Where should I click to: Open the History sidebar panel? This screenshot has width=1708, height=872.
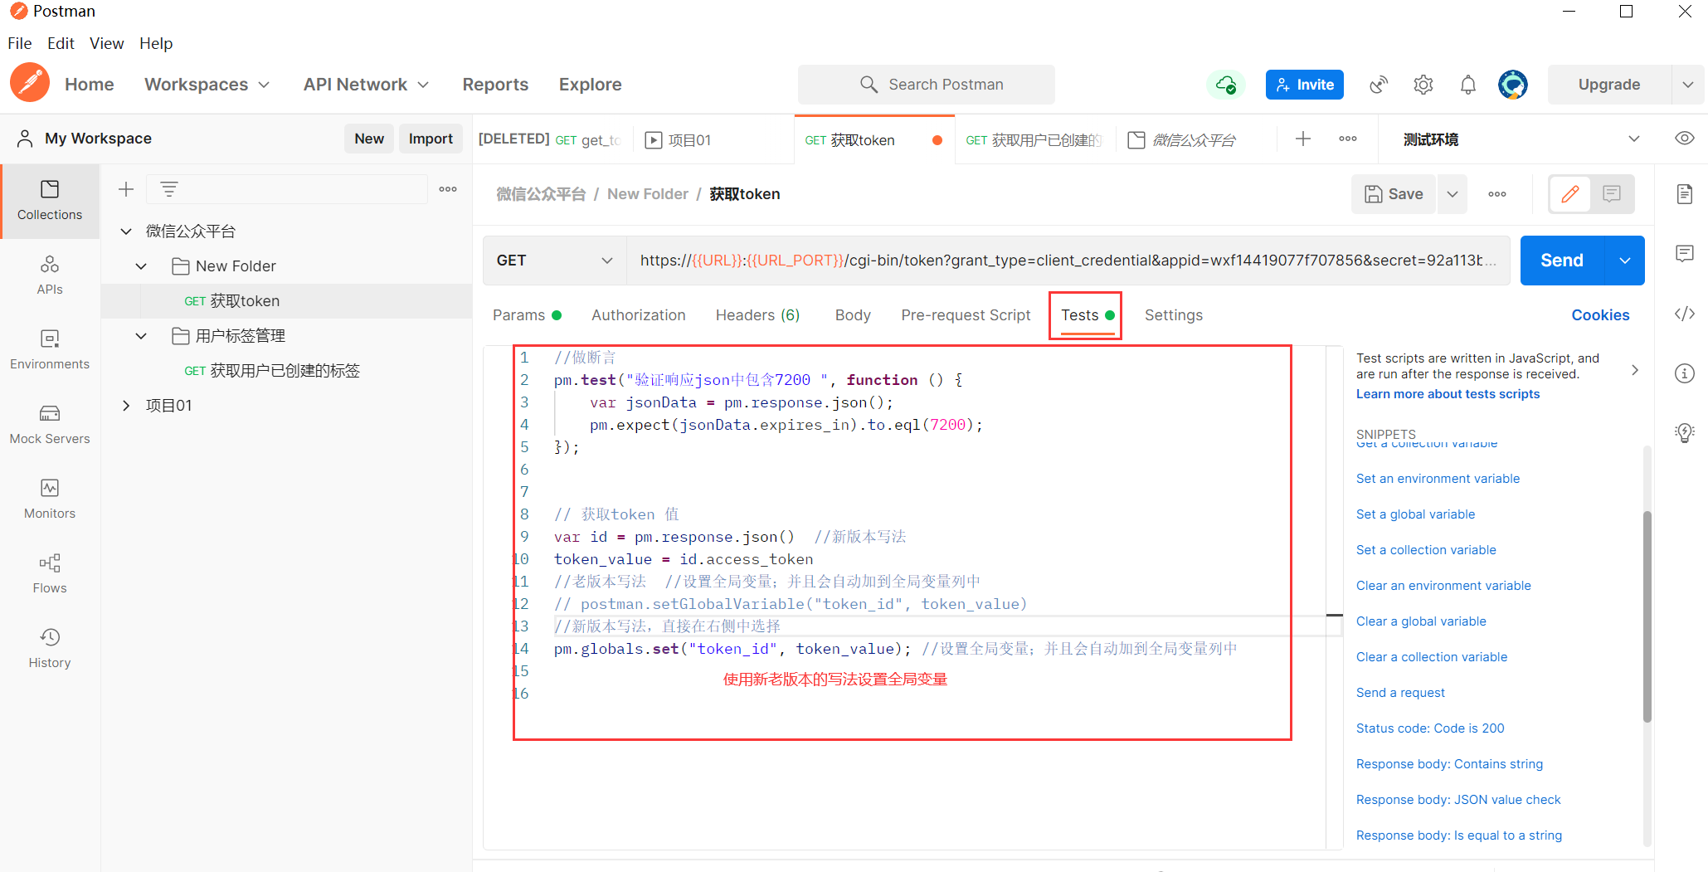click(x=50, y=649)
